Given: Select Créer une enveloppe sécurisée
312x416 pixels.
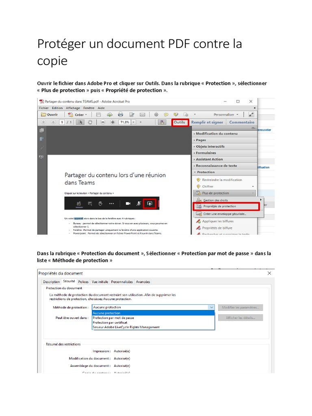Looking at the screenshot, I should (x=229, y=214).
